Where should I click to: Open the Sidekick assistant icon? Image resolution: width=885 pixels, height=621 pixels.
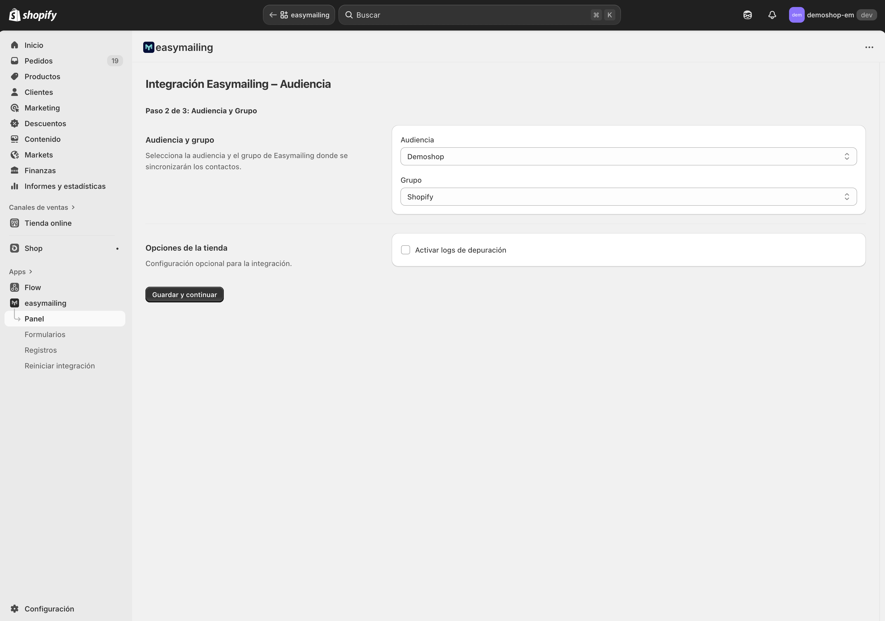coord(747,15)
